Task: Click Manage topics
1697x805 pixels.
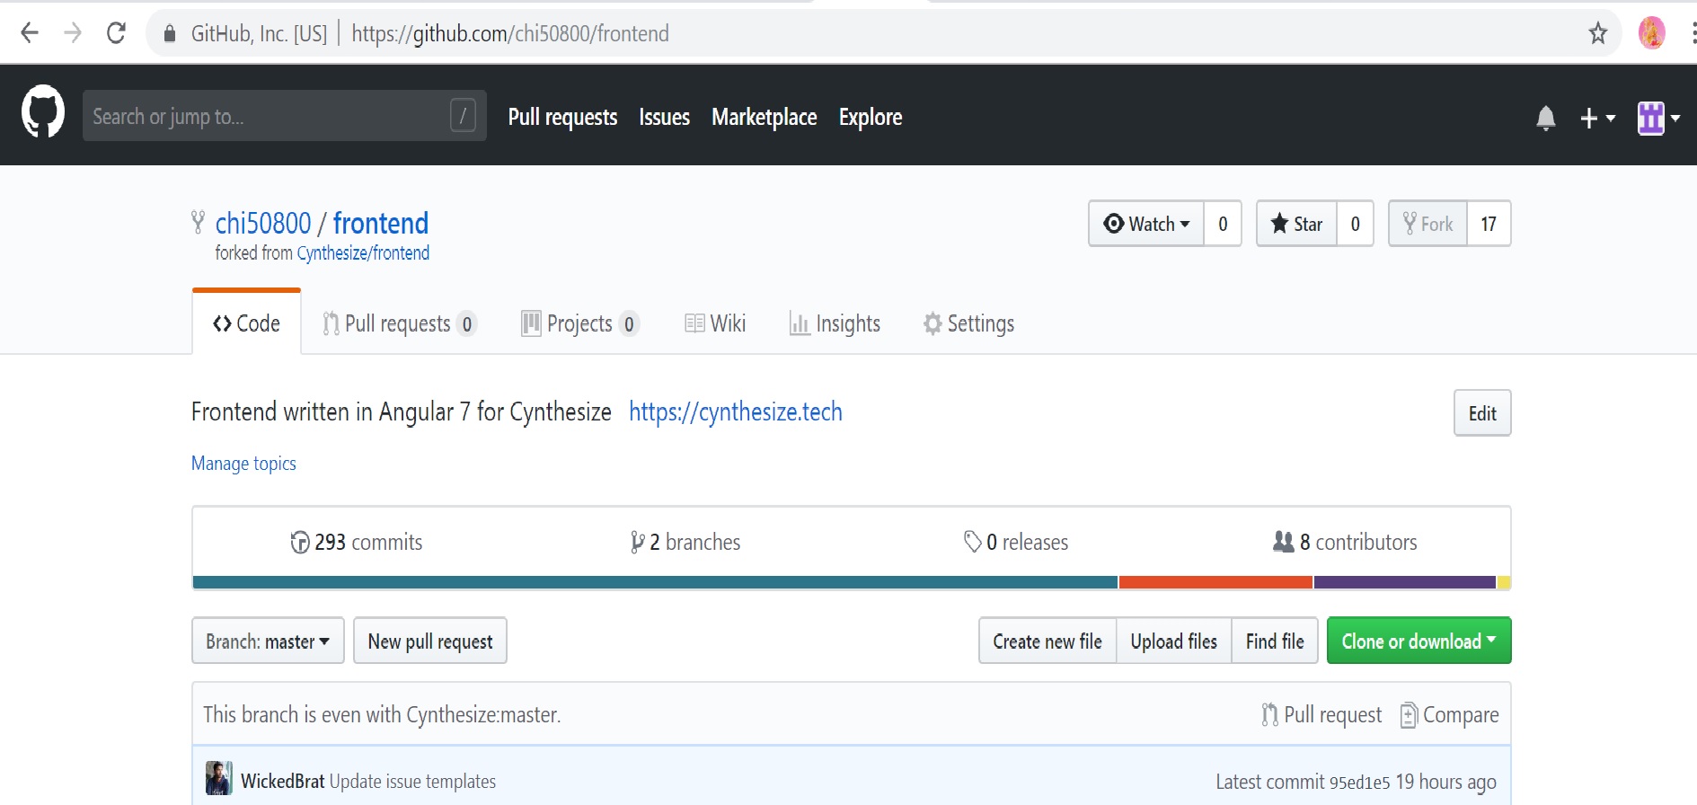Action: coord(243,464)
